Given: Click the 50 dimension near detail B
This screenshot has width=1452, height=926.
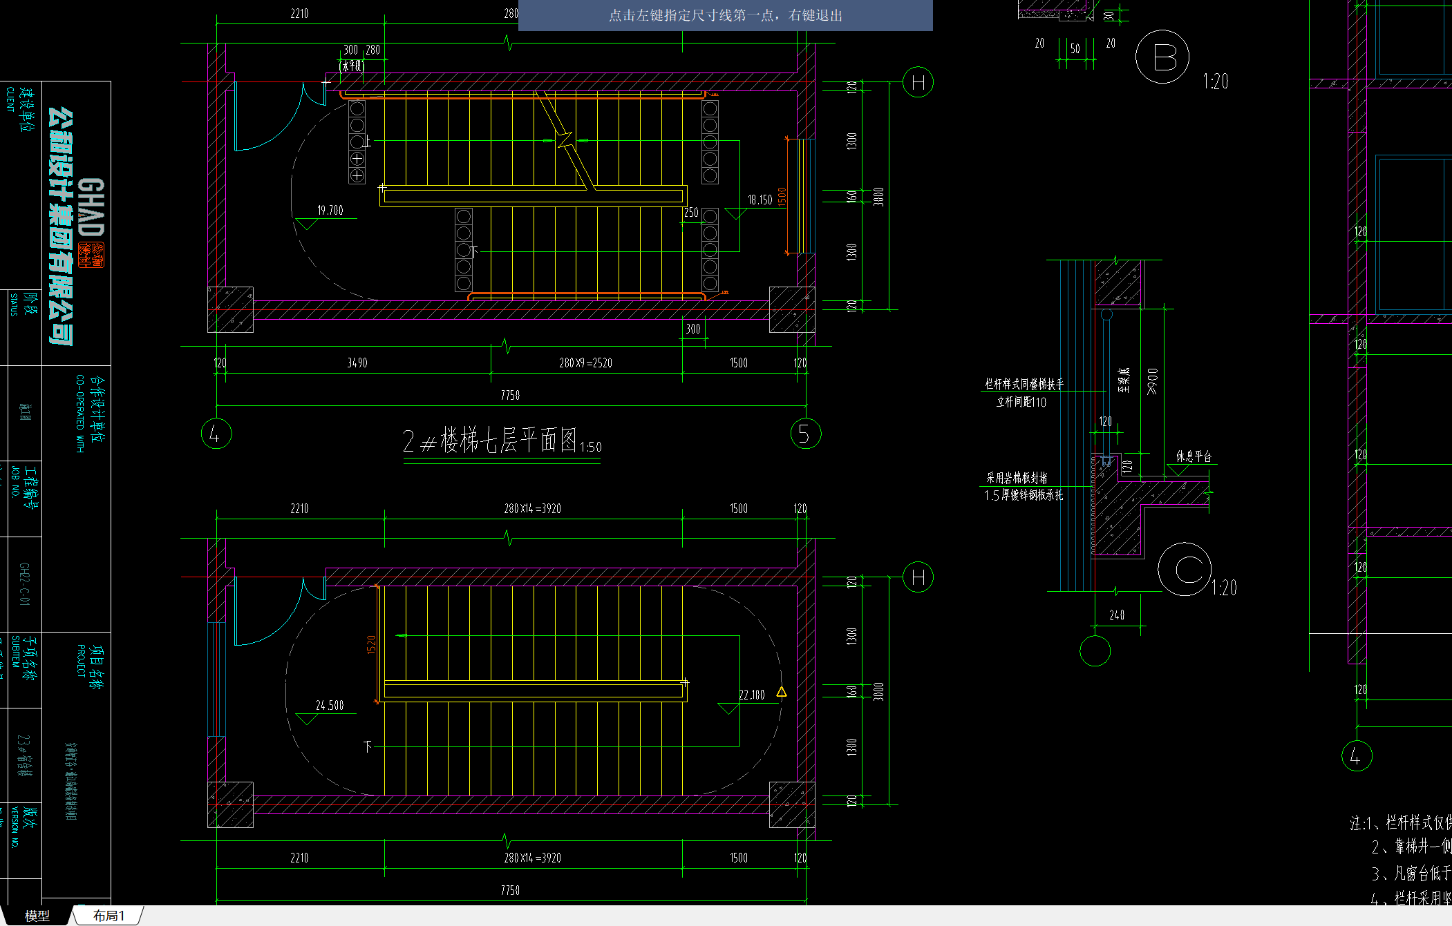Looking at the screenshot, I should (1075, 49).
